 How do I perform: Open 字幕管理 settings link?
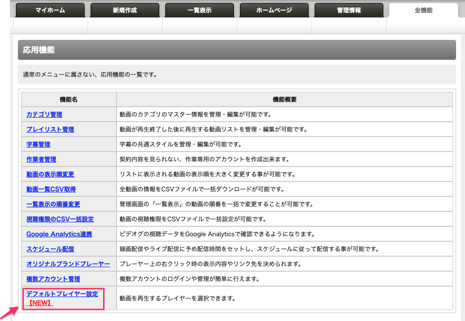click(38, 145)
